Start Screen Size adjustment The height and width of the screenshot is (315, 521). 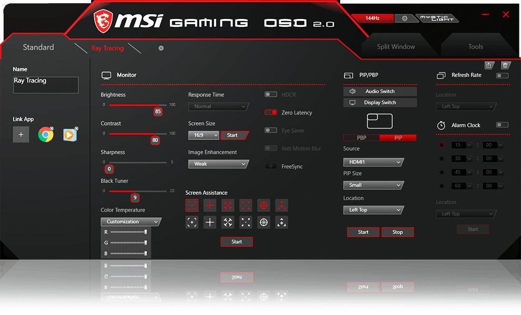click(234, 135)
